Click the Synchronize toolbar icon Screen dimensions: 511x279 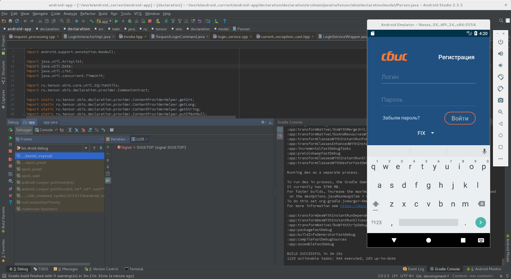(x=17, y=21)
